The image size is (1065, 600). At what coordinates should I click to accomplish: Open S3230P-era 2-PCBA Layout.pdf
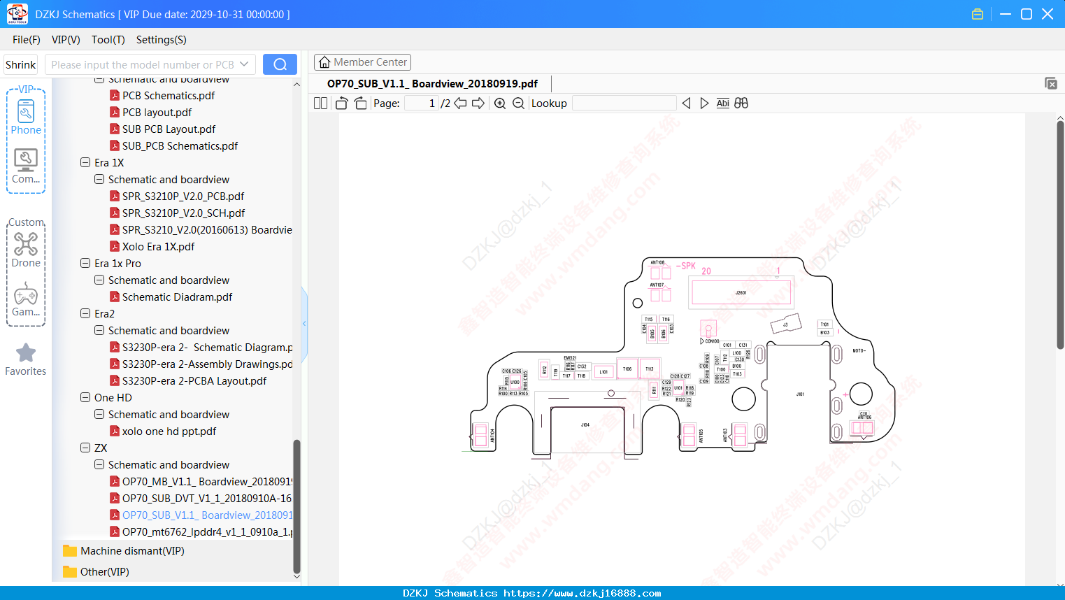coord(188,381)
